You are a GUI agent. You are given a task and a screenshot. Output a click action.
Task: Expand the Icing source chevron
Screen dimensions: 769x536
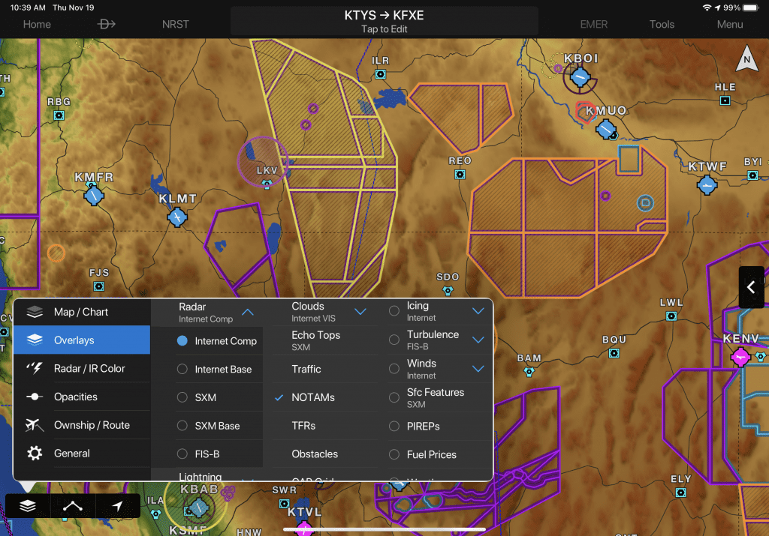coord(478,311)
